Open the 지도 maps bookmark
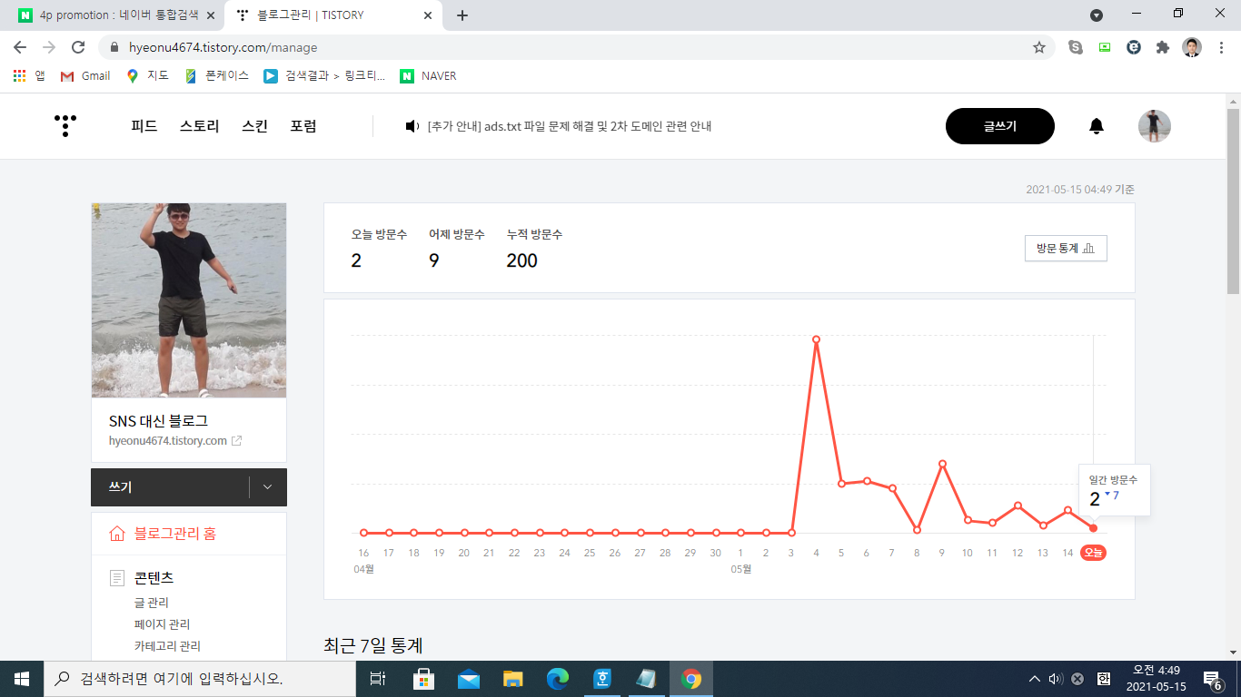The width and height of the screenshot is (1241, 697). click(x=148, y=76)
